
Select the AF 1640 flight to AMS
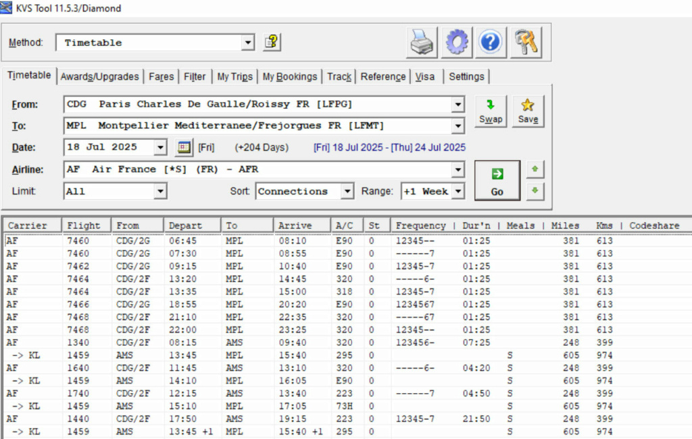click(346, 368)
